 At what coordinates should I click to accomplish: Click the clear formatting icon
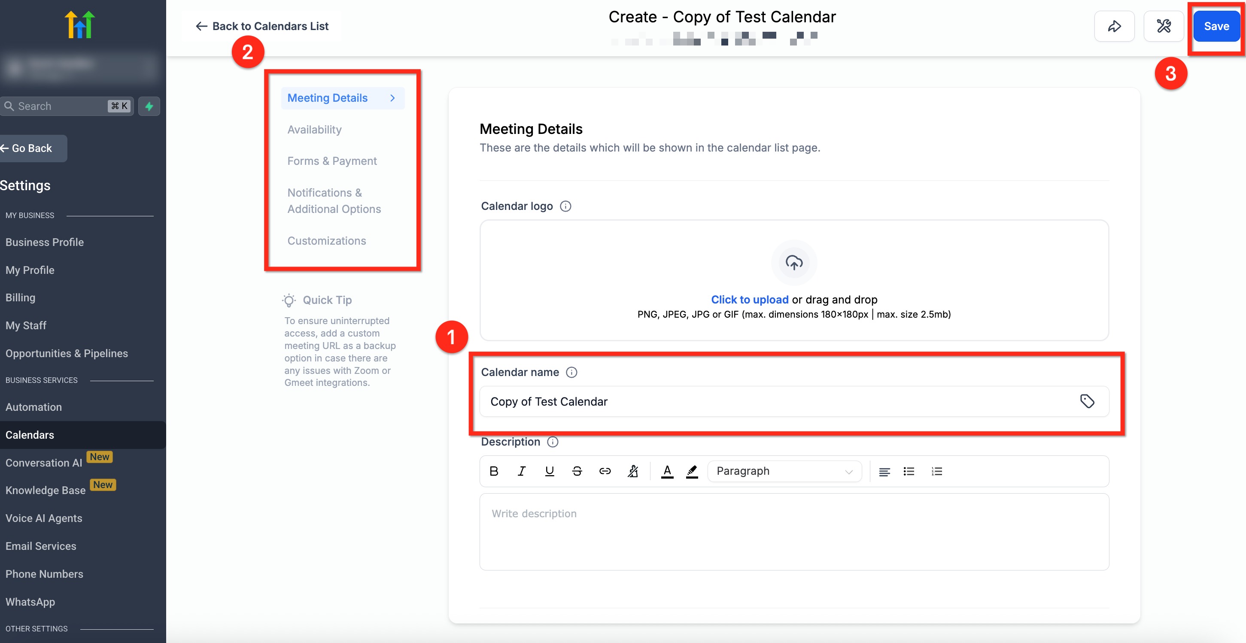(x=633, y=471)
